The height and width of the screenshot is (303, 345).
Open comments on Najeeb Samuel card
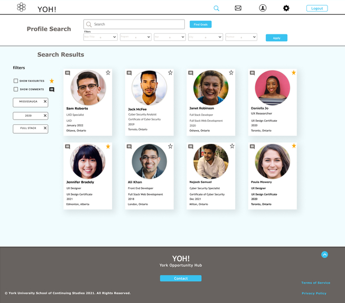(191, 146)
